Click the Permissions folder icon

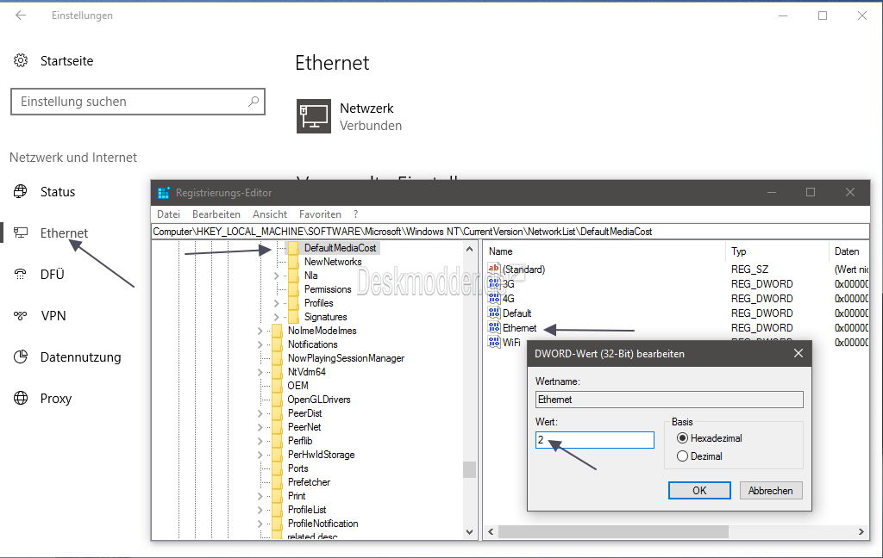(293, 289)
